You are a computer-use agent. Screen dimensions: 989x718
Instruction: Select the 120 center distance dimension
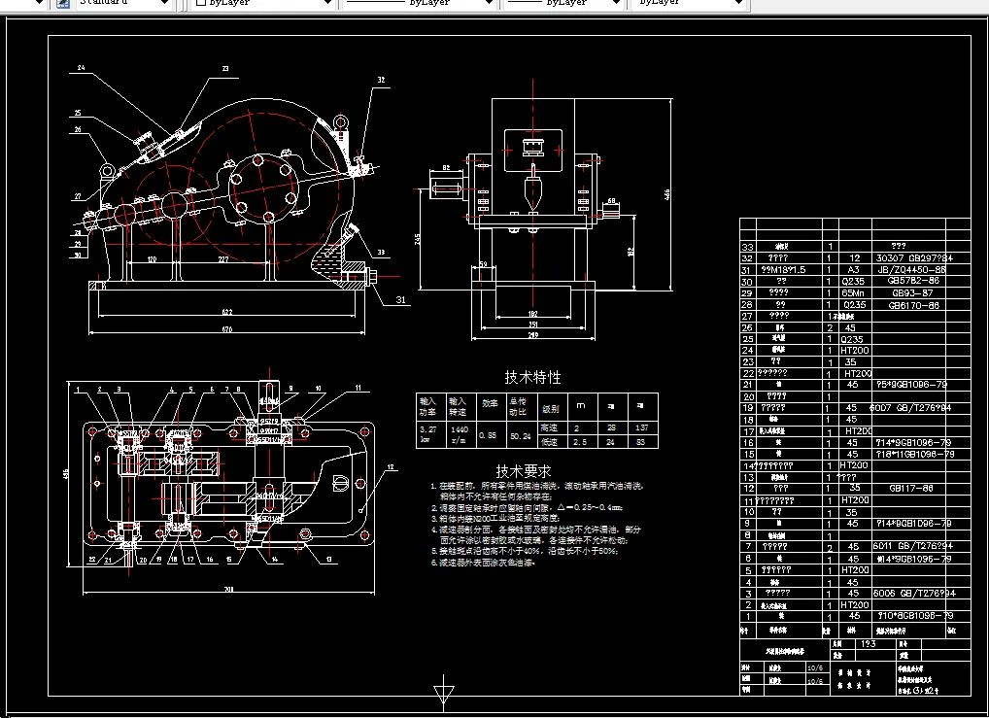(152, 259)
